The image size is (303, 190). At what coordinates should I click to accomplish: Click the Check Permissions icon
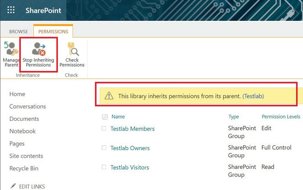tap(72, 49)
